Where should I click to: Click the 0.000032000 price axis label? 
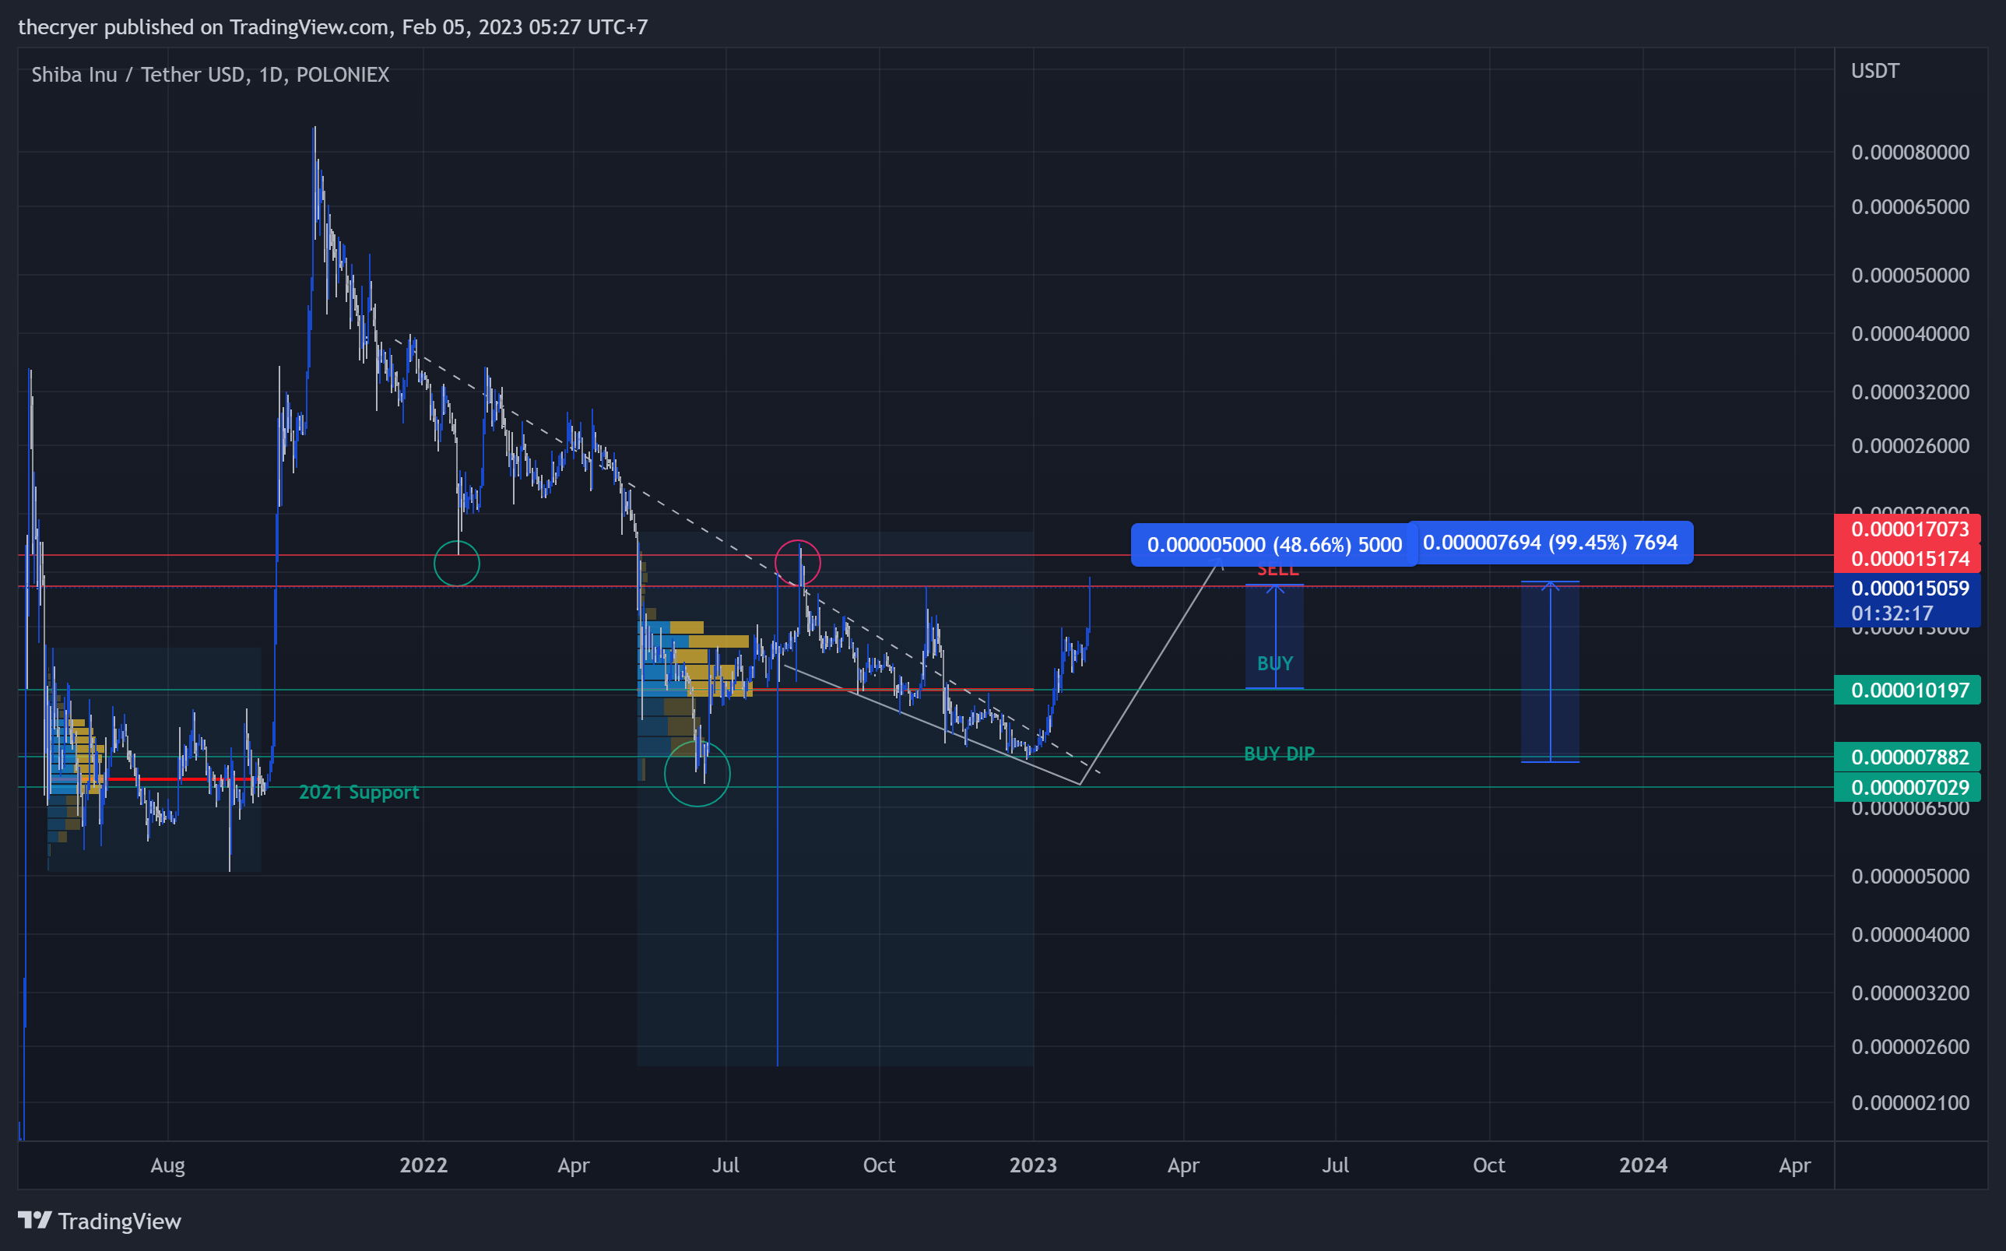1910,392
